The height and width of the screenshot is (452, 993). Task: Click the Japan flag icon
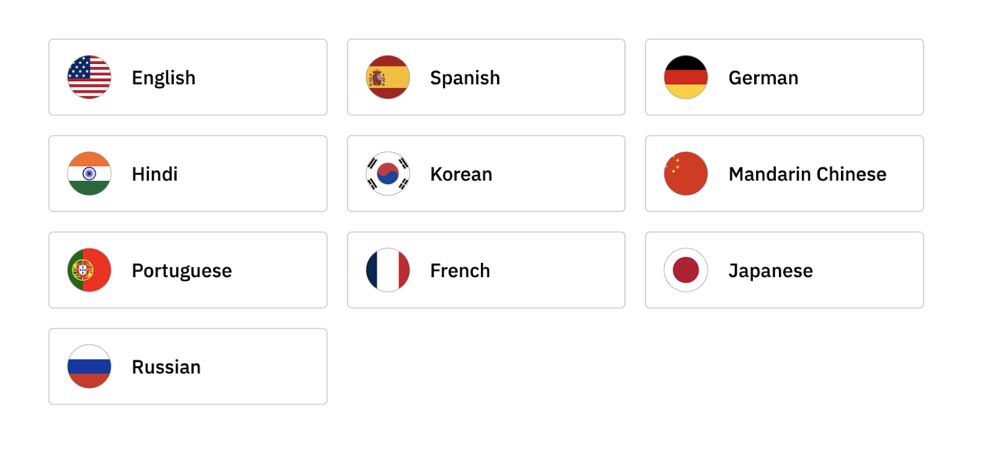point(686,270)
